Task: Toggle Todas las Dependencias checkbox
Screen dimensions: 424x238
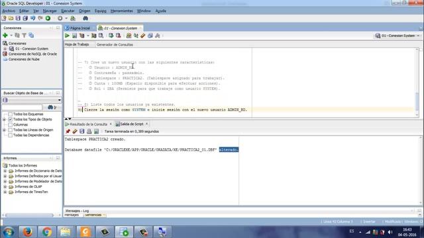Action: [x=11, y=135]
